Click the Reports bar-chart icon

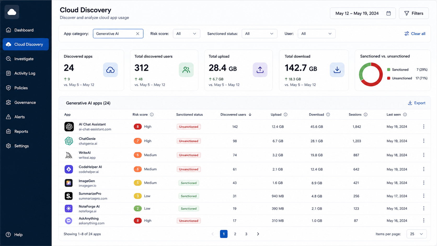[8, 131]
